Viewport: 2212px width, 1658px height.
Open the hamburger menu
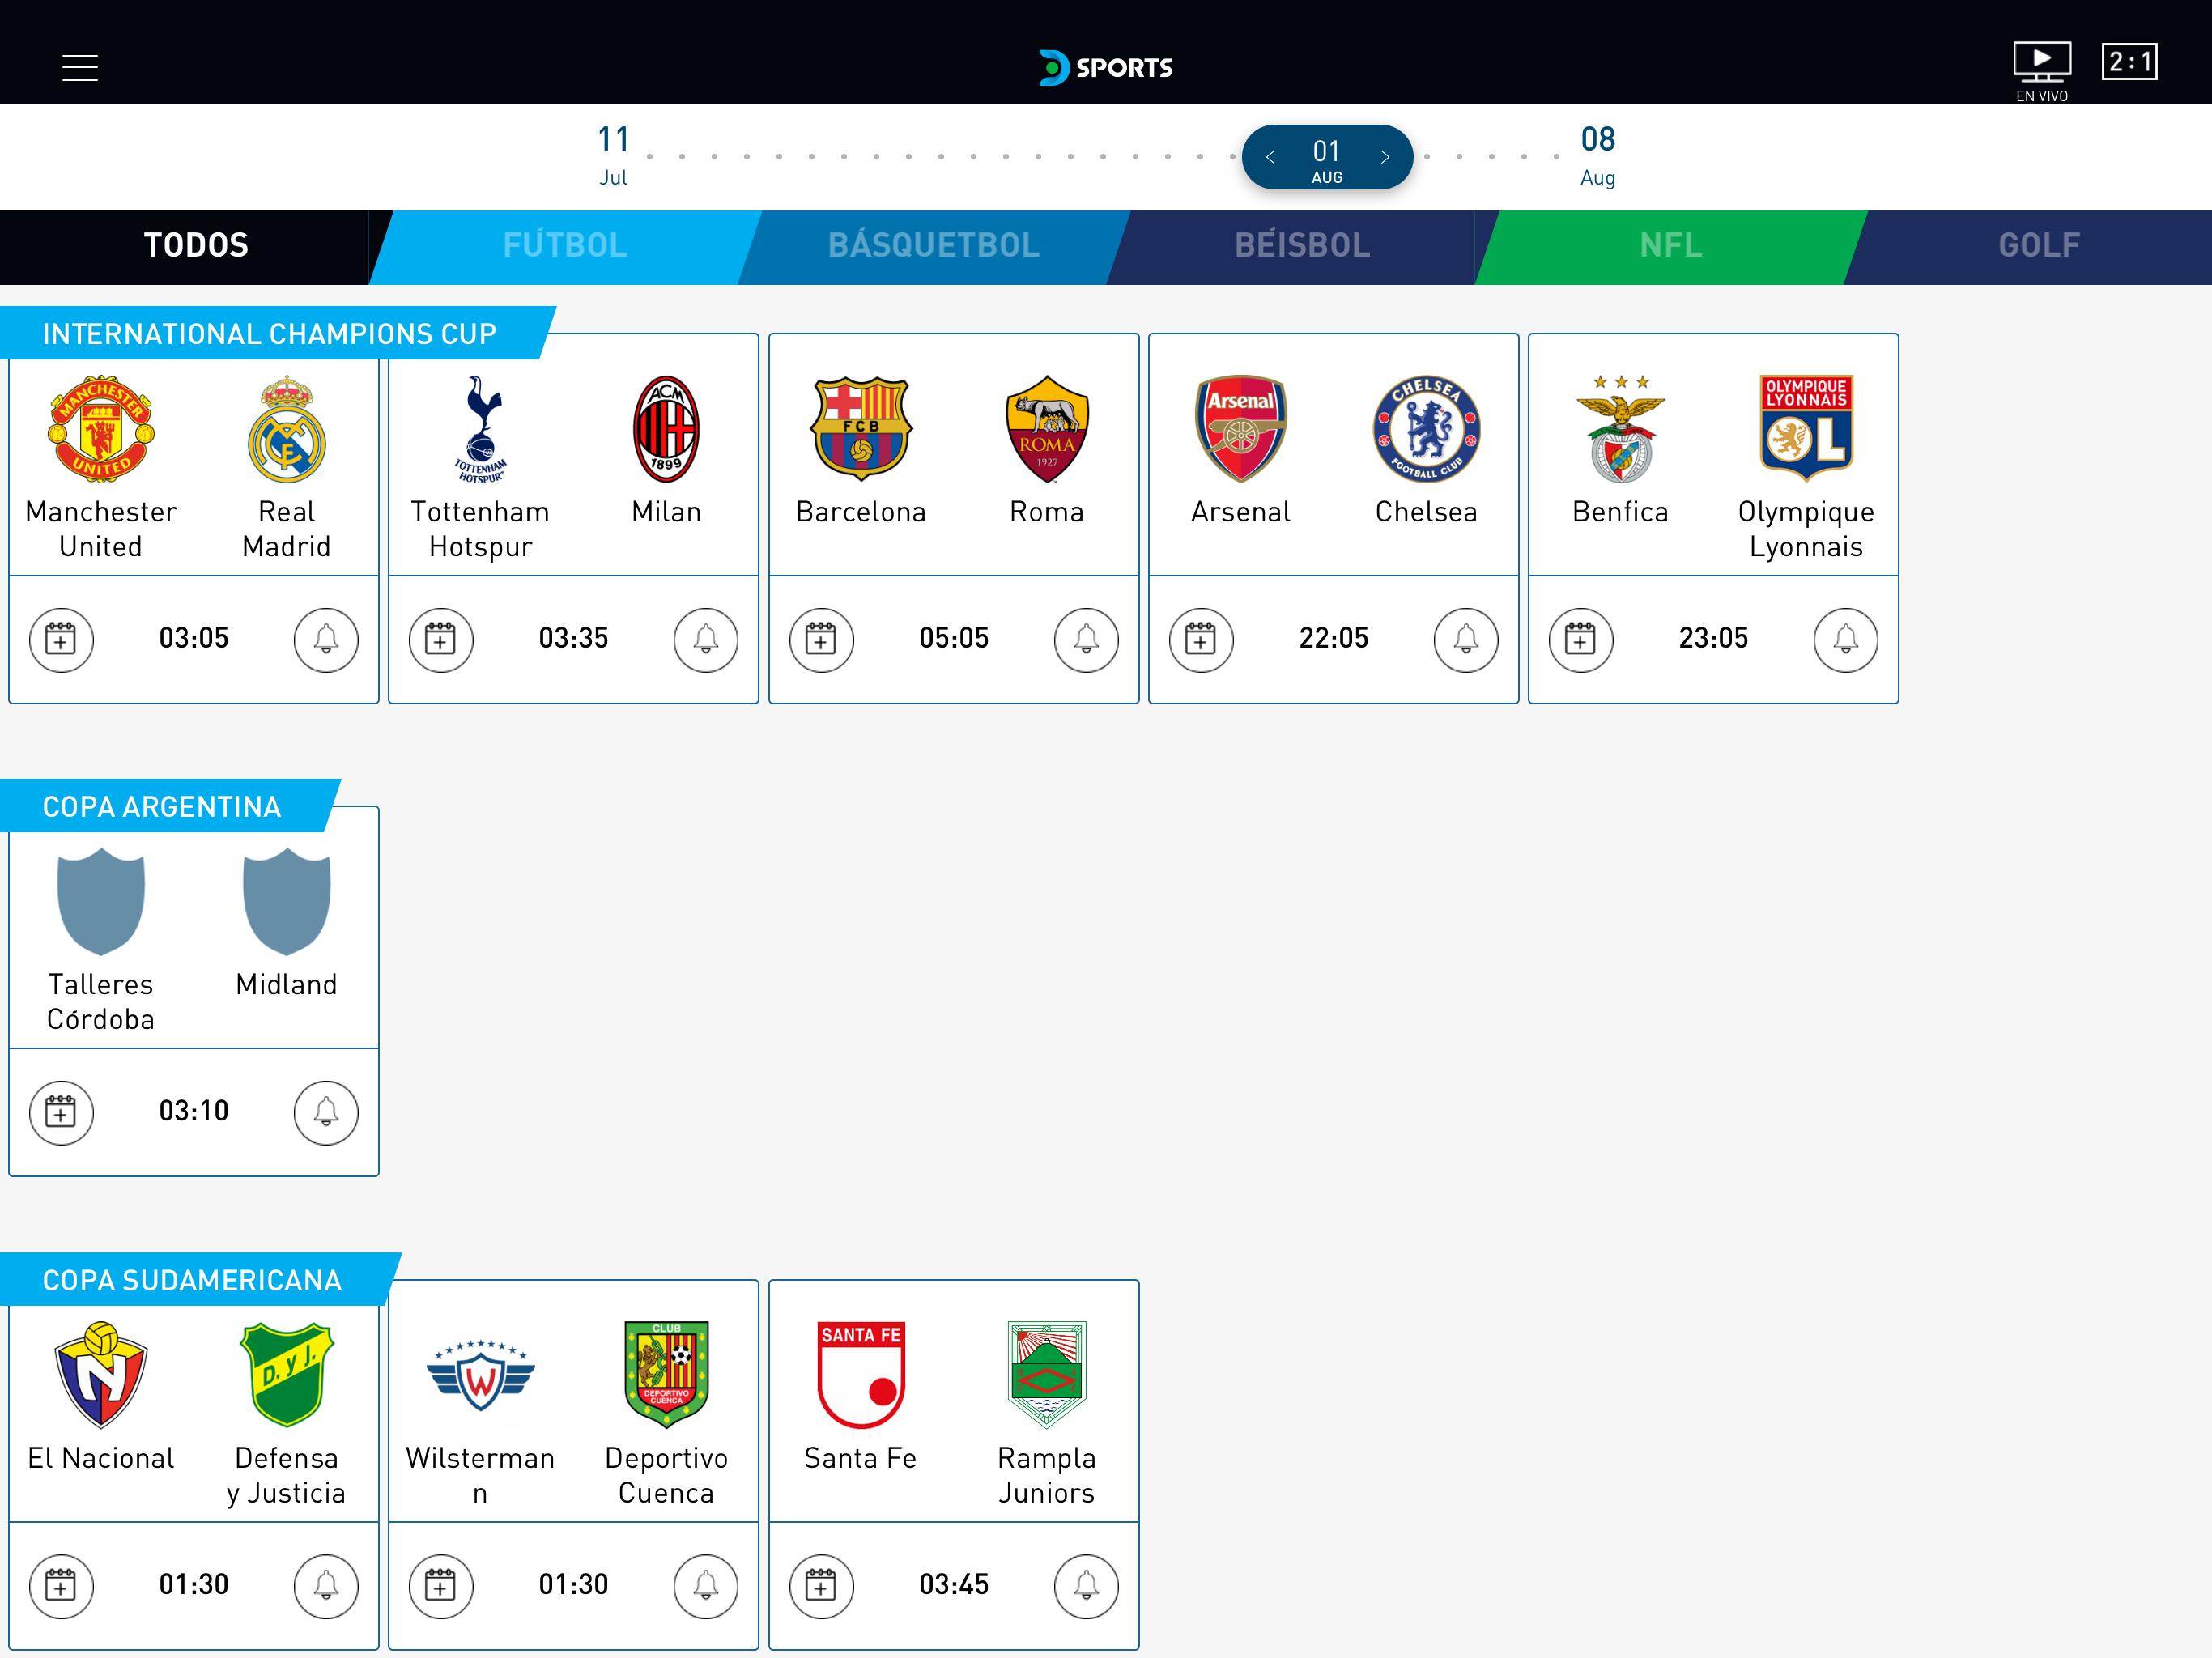point(80,68)
